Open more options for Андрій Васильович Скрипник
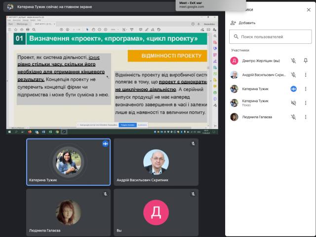 click(x=306, y=75)
